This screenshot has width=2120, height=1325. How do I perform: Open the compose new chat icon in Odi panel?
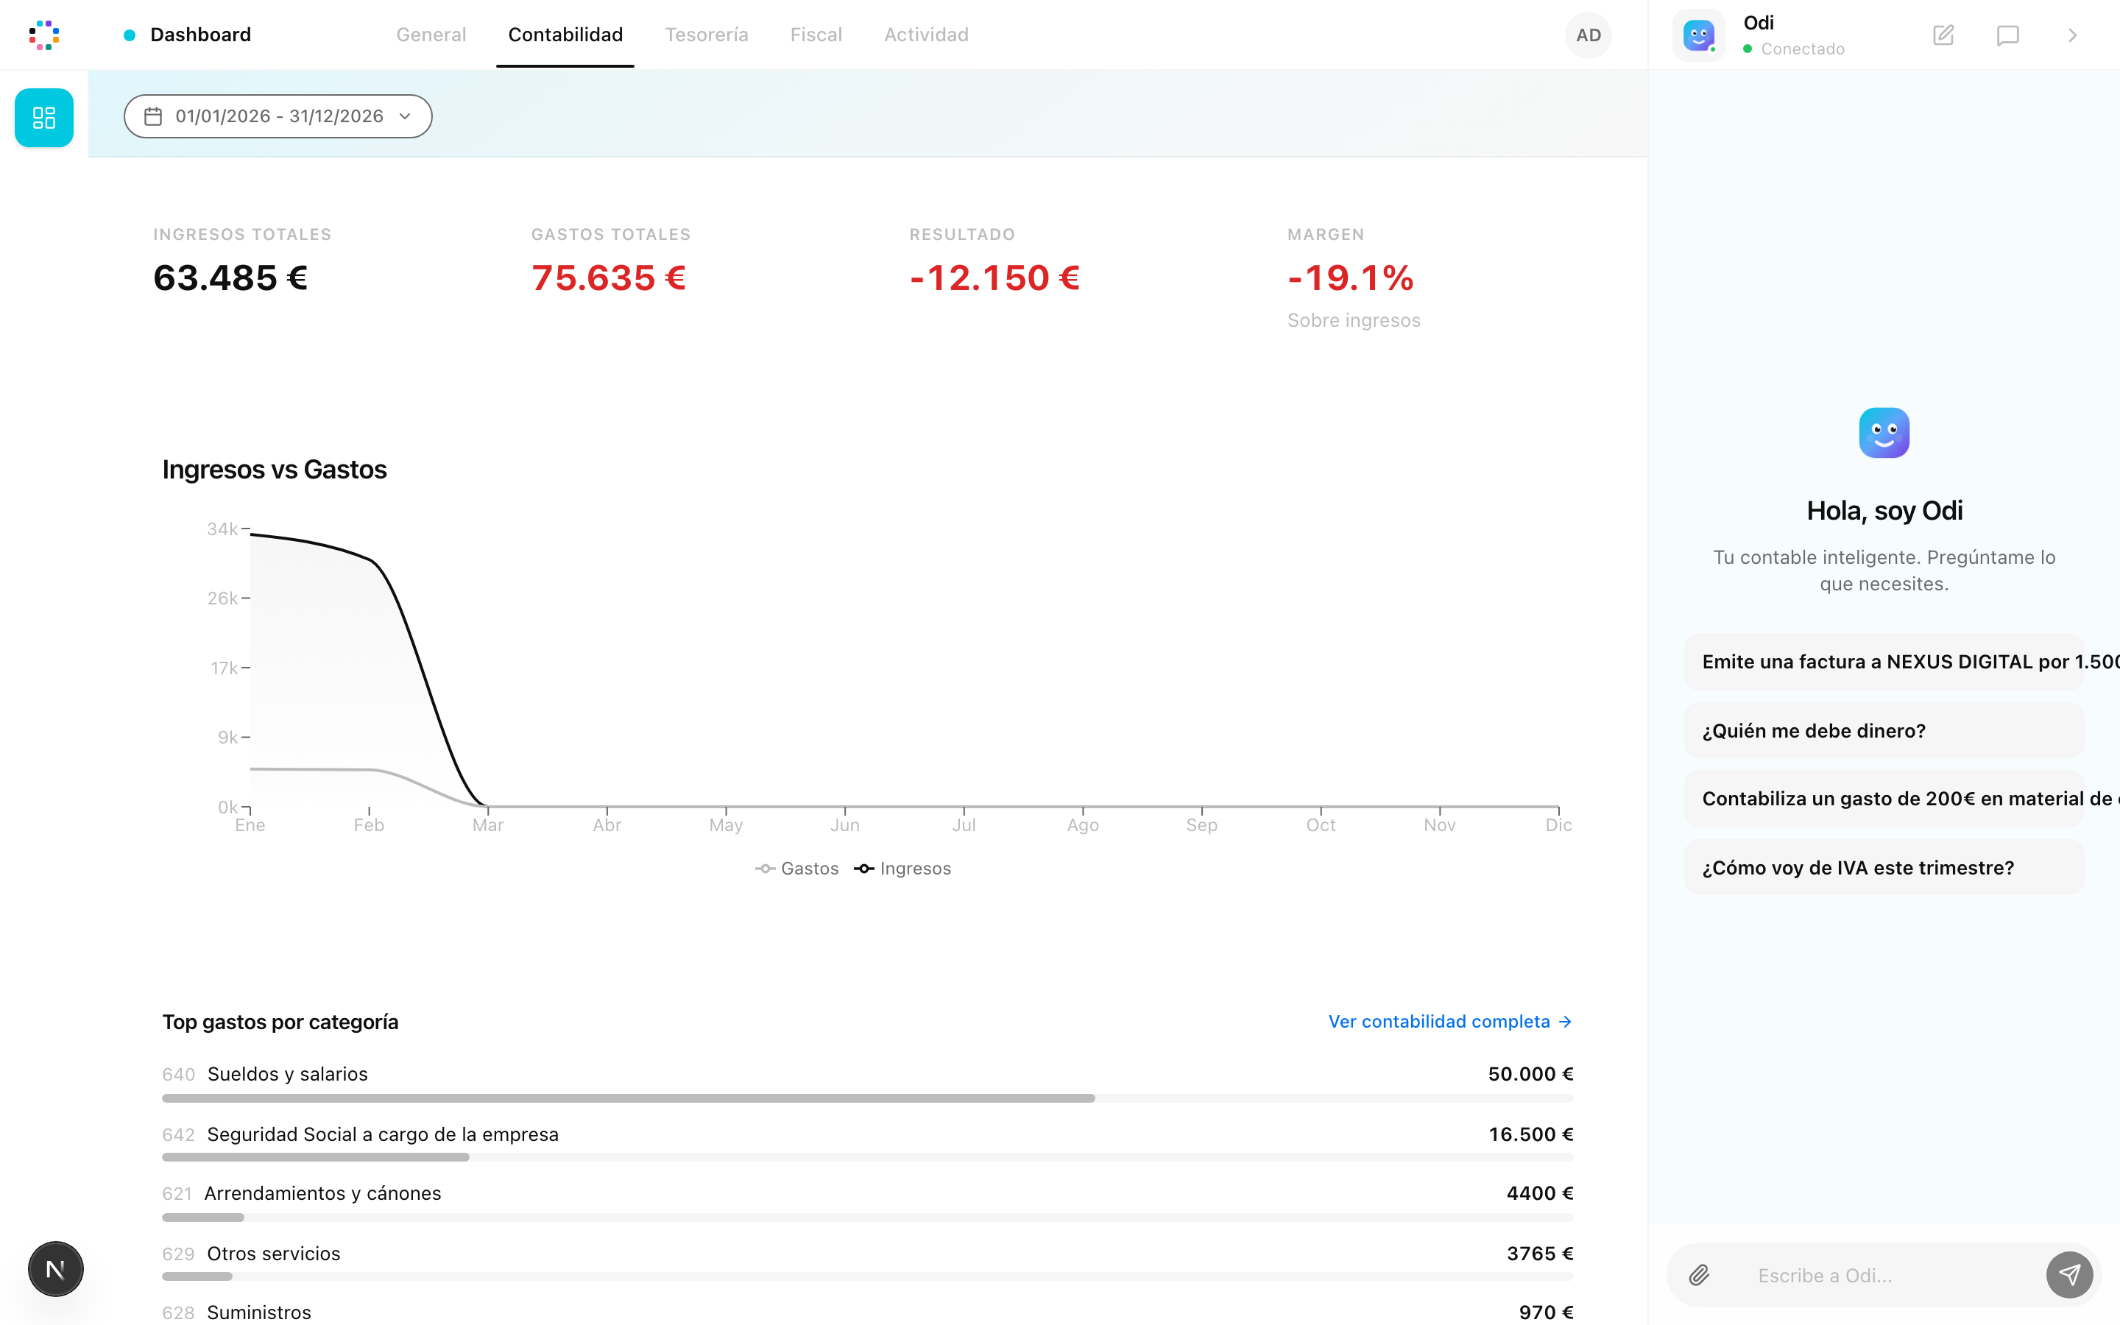point(1943,35)
